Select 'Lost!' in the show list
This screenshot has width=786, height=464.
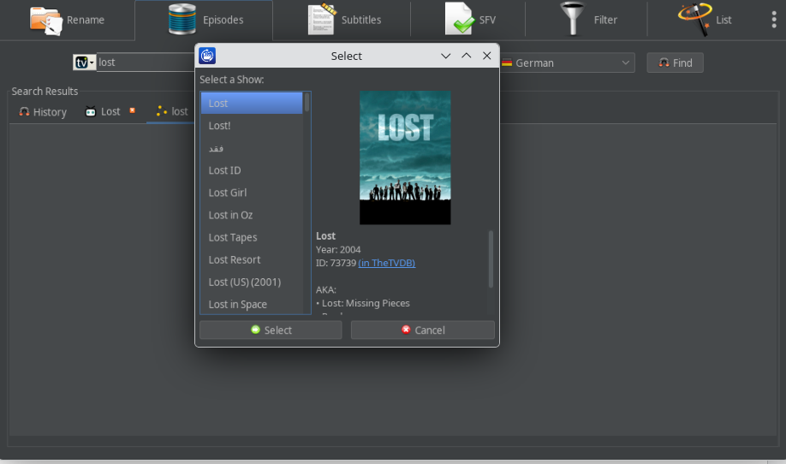(x=252, y=126)
